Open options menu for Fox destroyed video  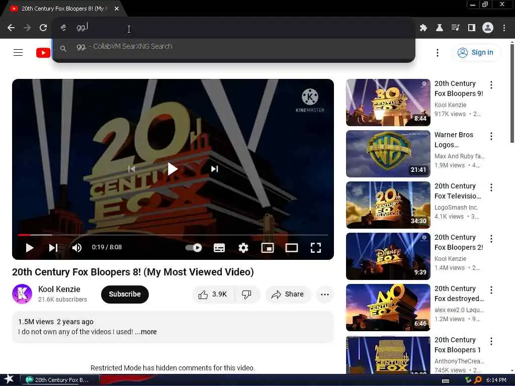(491, 290)
